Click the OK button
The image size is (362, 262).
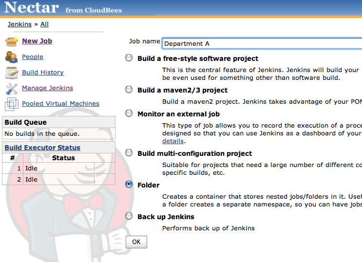136,242
